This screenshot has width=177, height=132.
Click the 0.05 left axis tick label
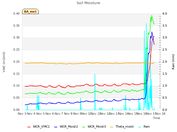(17, 98)
